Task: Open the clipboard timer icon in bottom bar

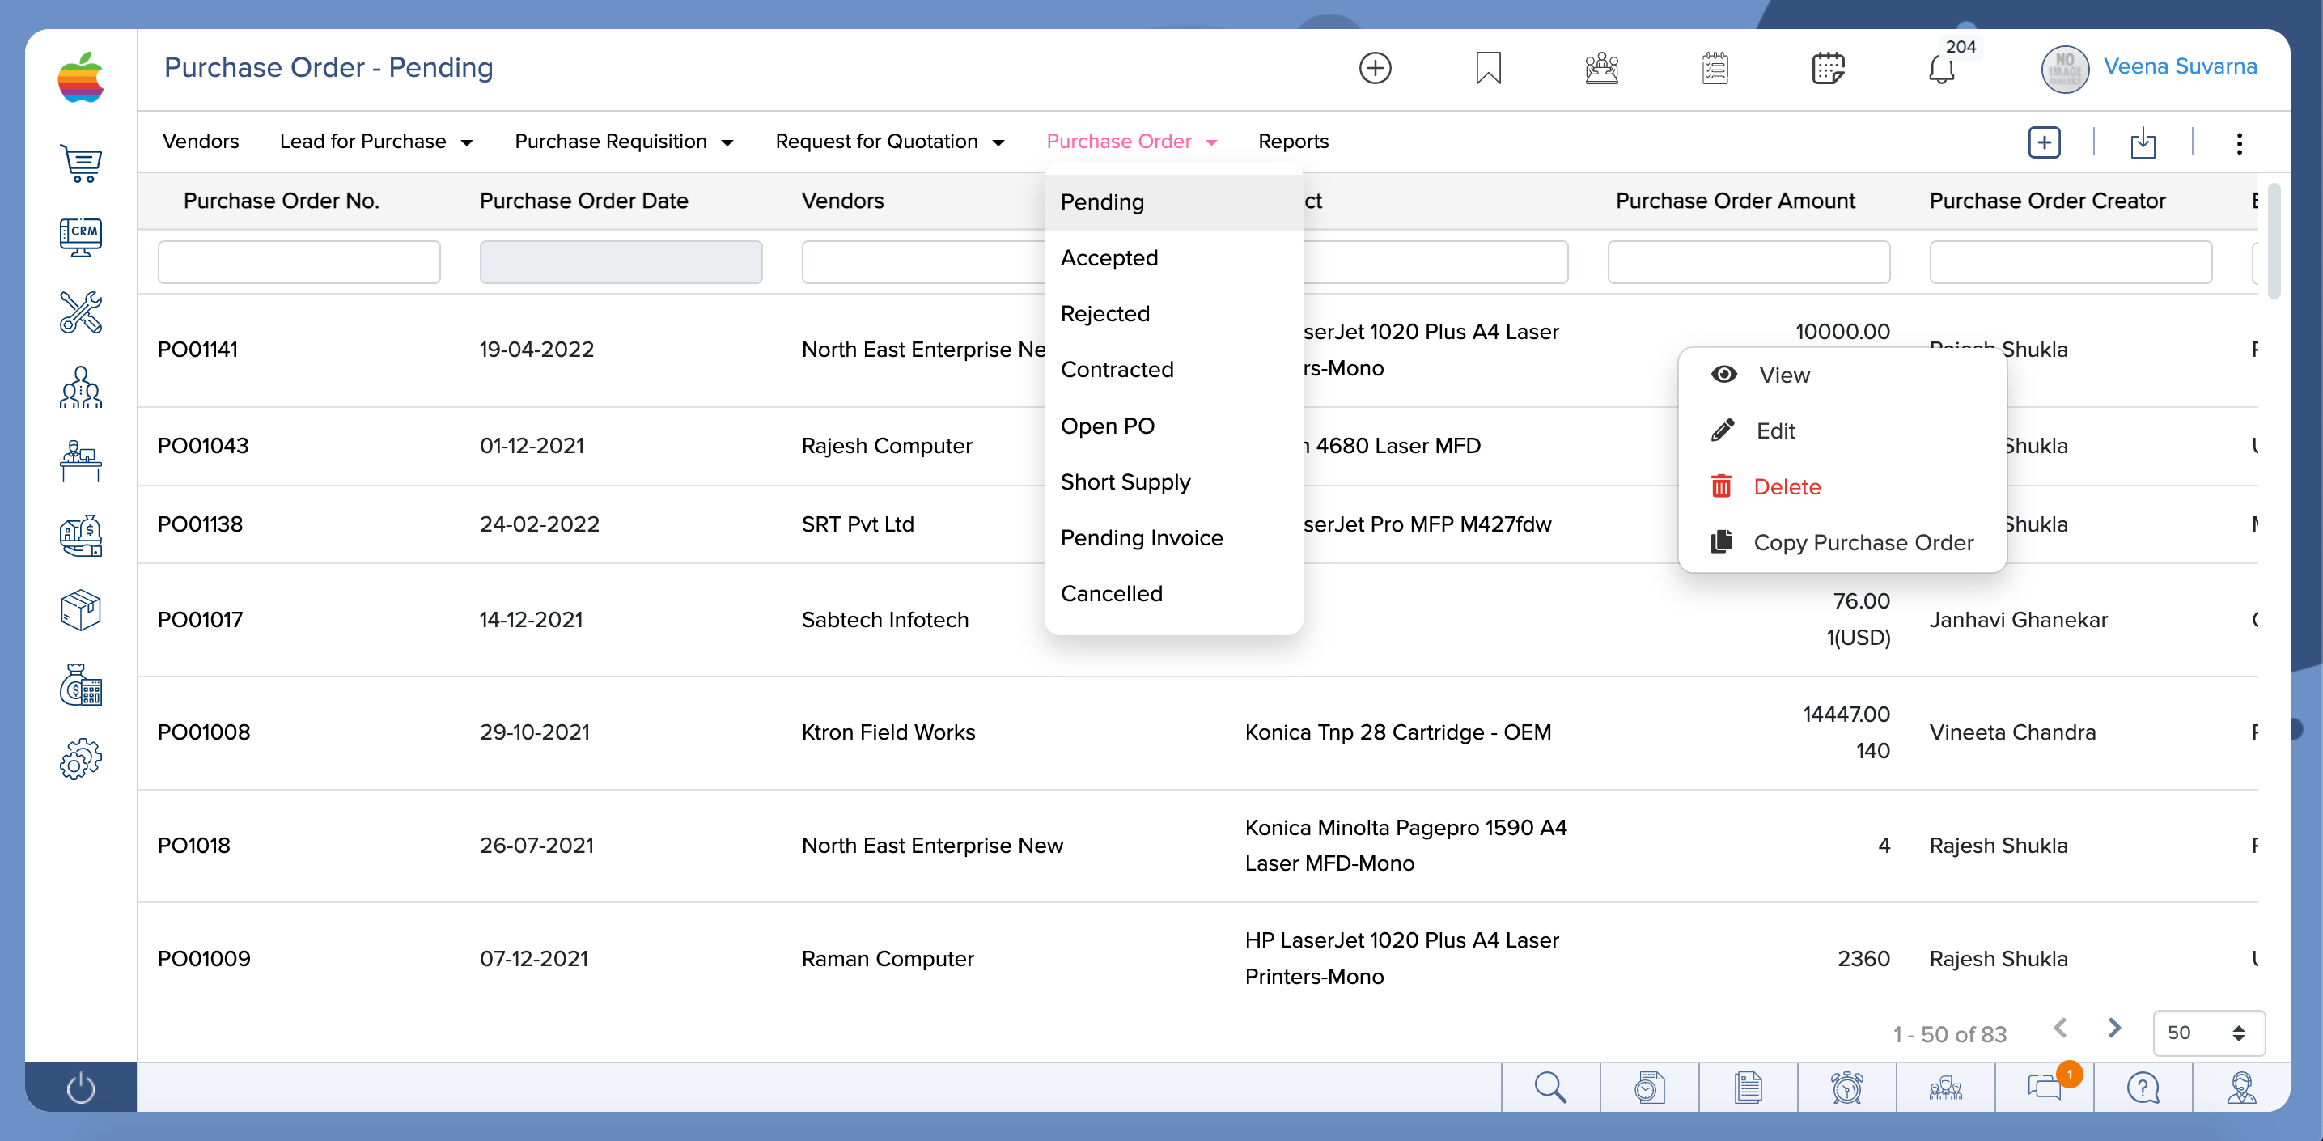Action: [x=1649, y=1087]
